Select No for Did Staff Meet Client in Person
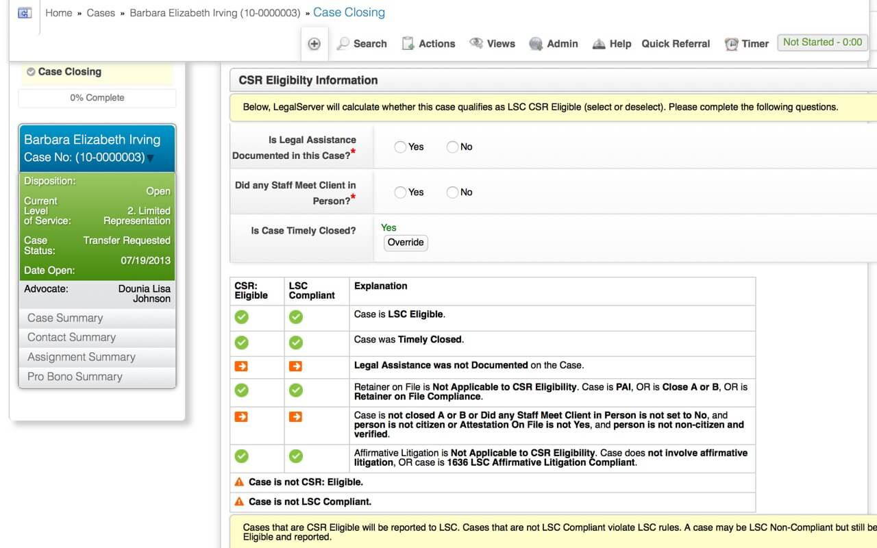Screen dimensions: 877x548 [x=452, y=192]
